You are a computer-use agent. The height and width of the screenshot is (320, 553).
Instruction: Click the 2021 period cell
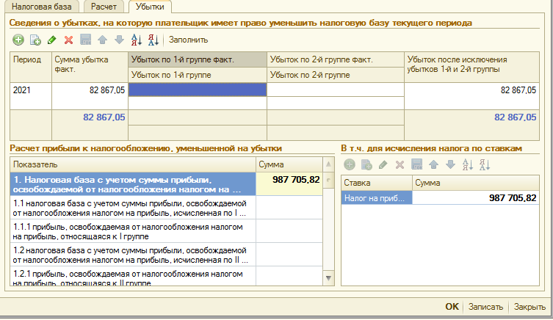(x=26, y=90)
